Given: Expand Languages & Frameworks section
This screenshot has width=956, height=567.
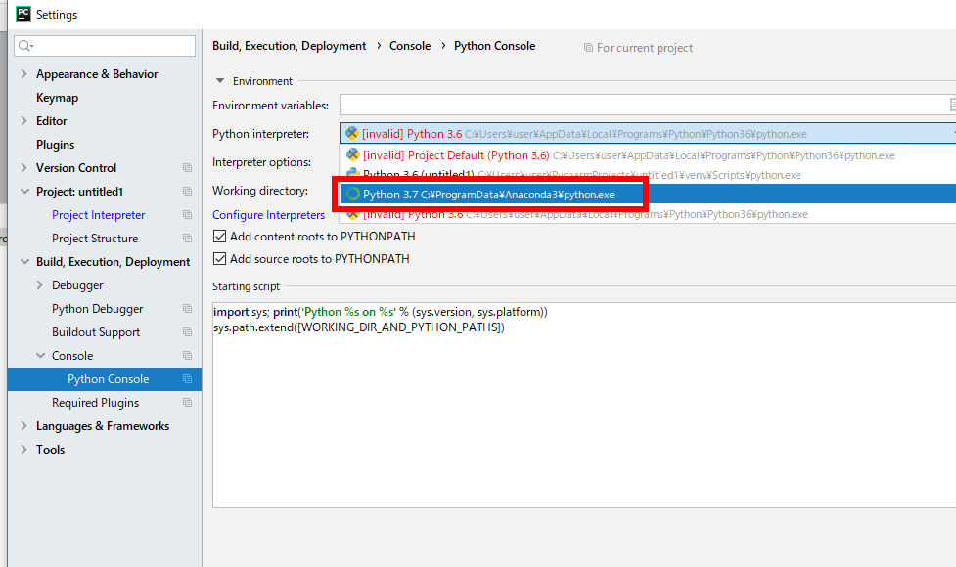Looking at the screenshot, I should tap(23, 425).
